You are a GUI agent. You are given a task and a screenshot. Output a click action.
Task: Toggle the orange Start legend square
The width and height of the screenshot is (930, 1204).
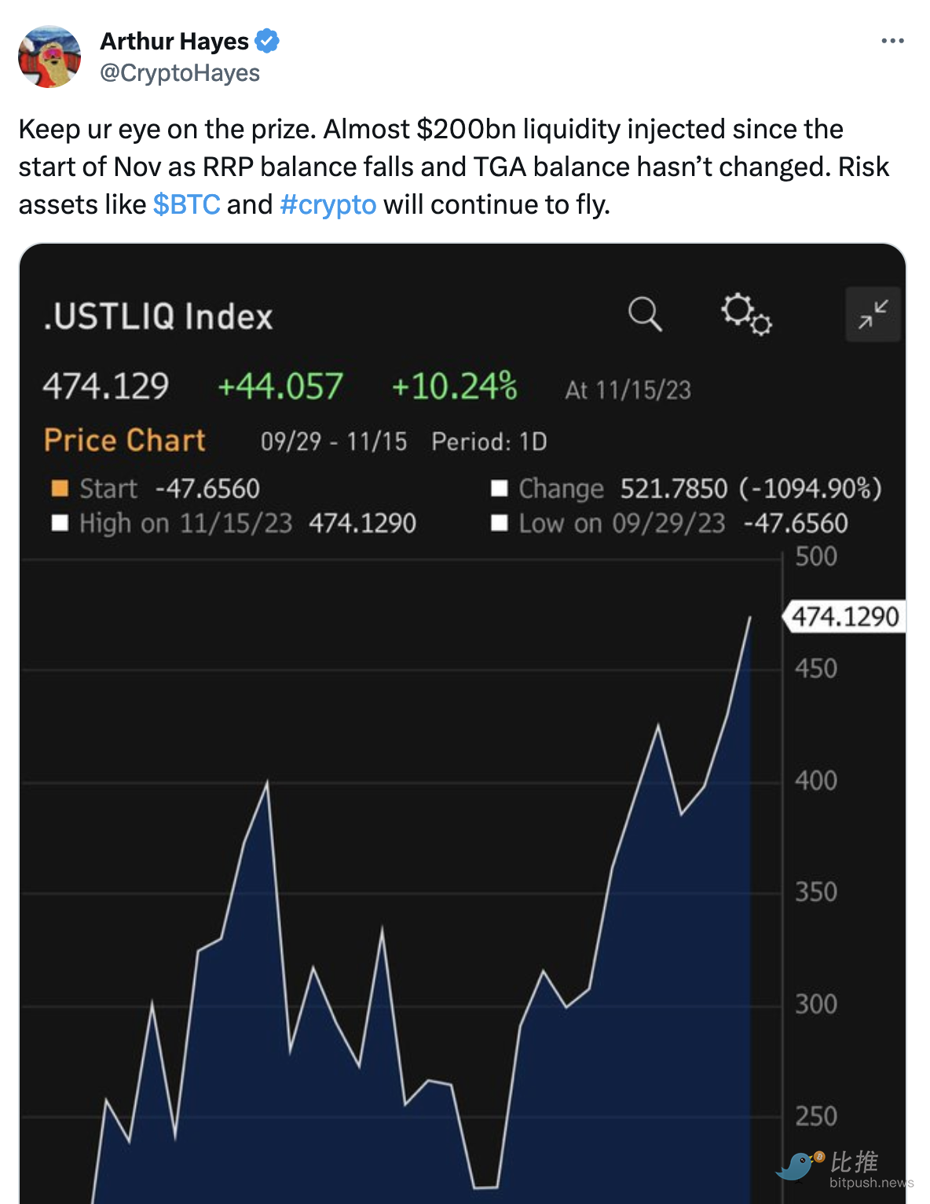pyautogui.click(x=60, y=489)
